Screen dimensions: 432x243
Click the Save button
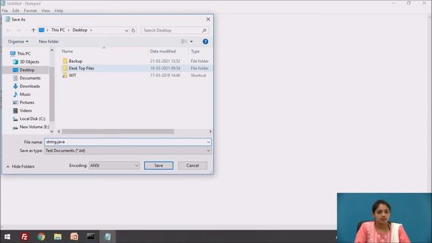pyautogui.click(x=159, y=165)
